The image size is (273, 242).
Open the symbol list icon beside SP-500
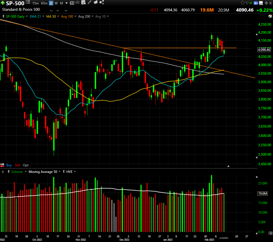pyautogui.click(x=28, y=2)
